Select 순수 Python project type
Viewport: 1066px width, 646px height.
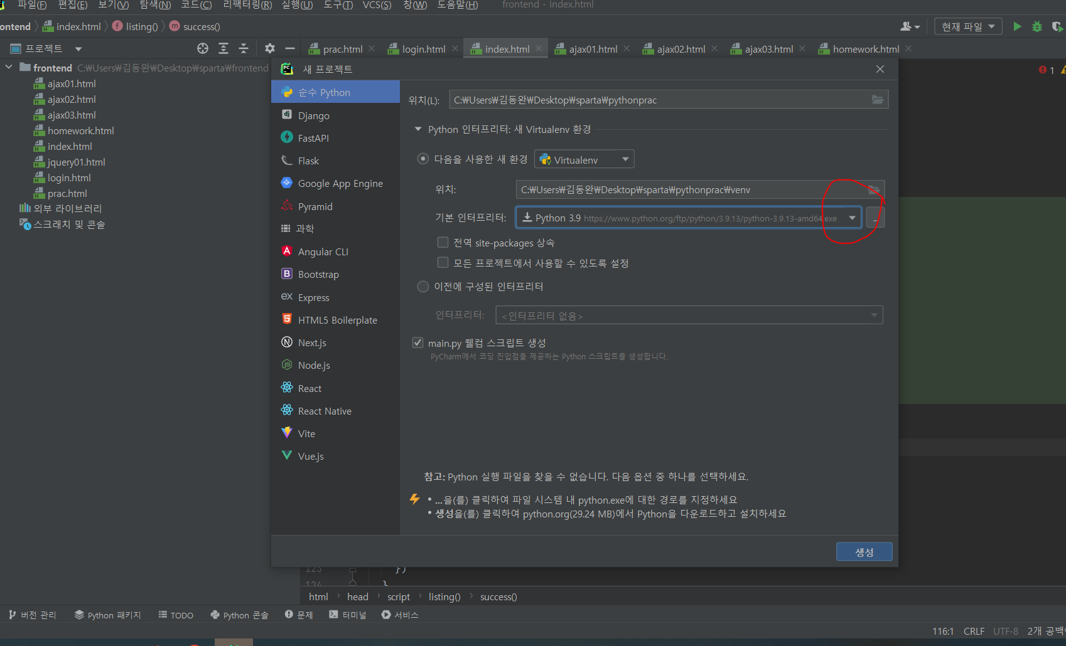[335, 92]
